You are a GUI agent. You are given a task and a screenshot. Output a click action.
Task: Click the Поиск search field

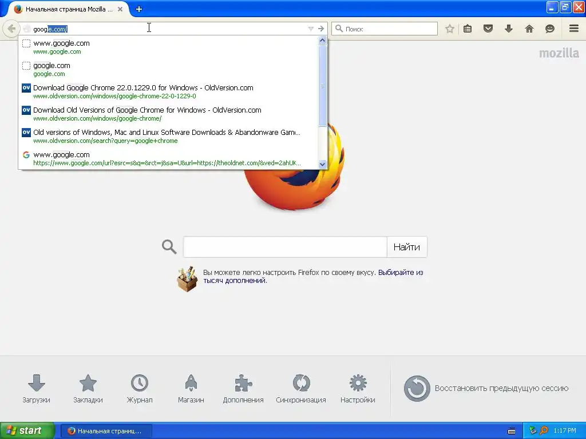coord(385,29)
